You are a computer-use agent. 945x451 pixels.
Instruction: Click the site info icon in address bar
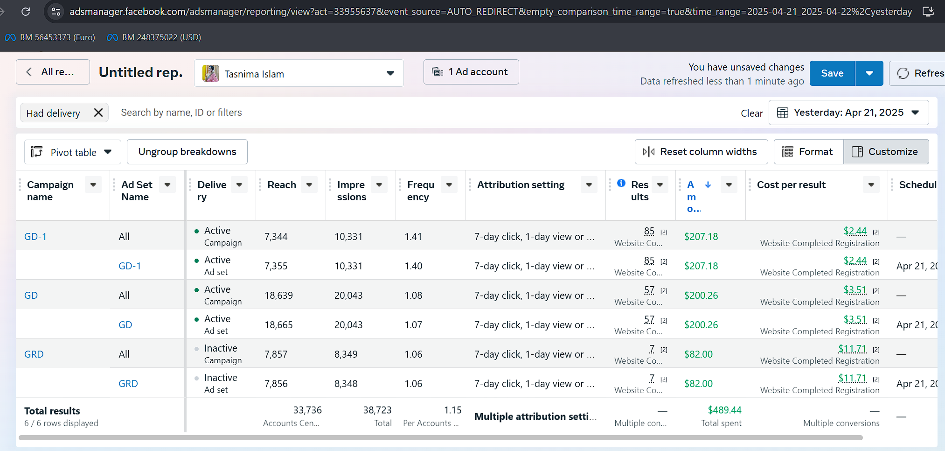(x=56, y=11)
